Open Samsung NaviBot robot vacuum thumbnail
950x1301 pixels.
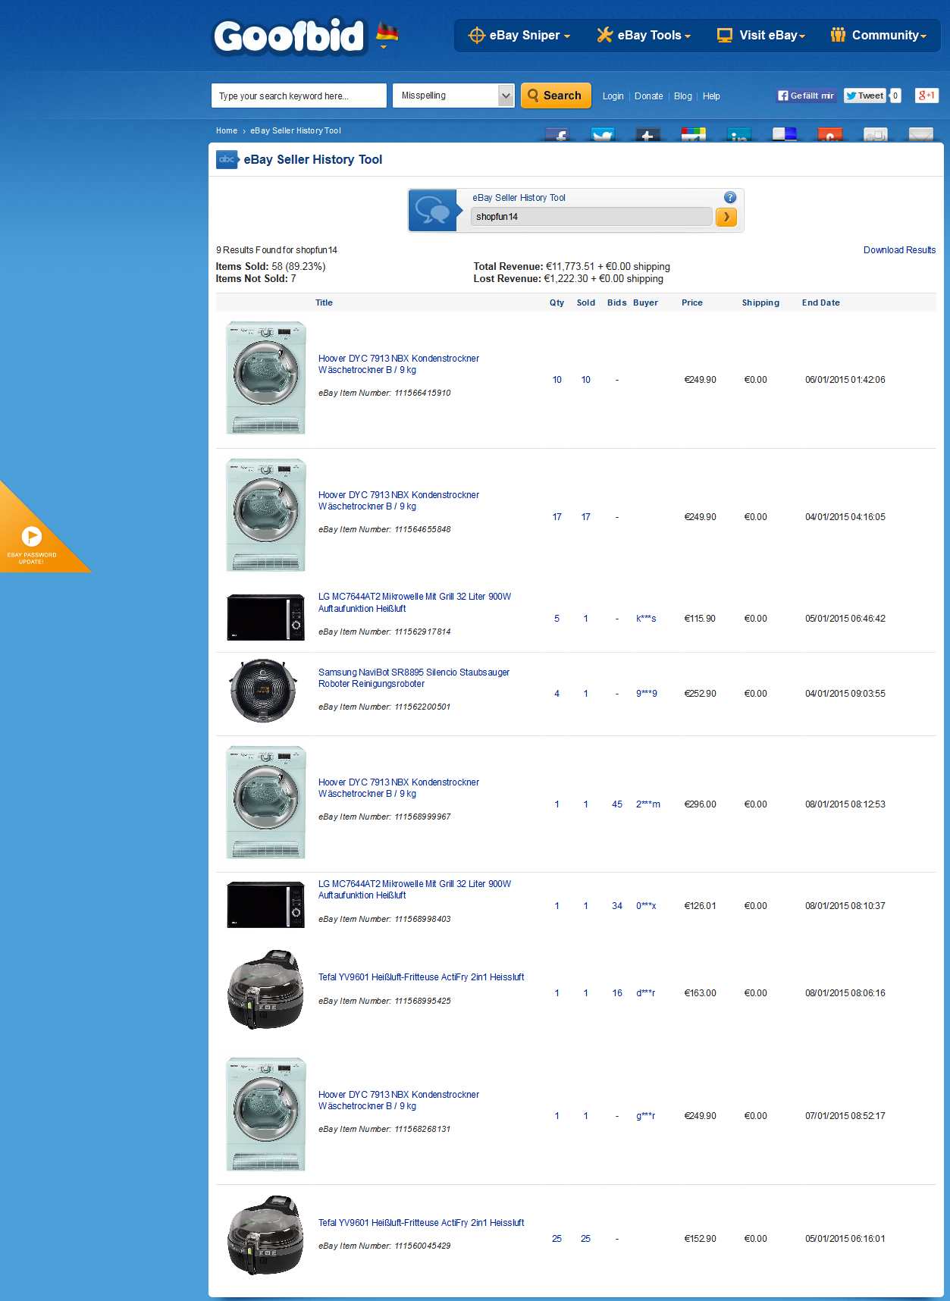tap(263, 691)
